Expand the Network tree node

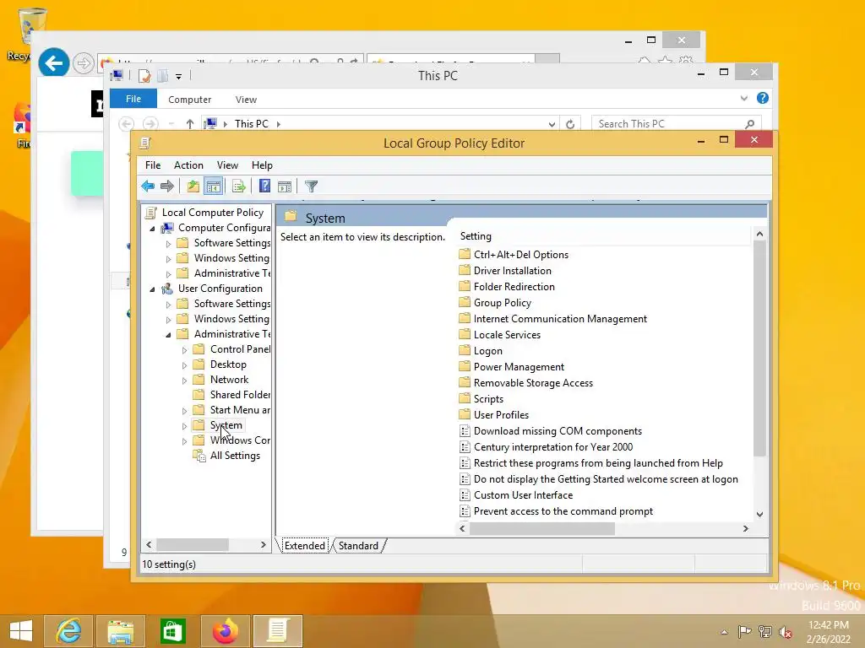[x=185, y=381]
